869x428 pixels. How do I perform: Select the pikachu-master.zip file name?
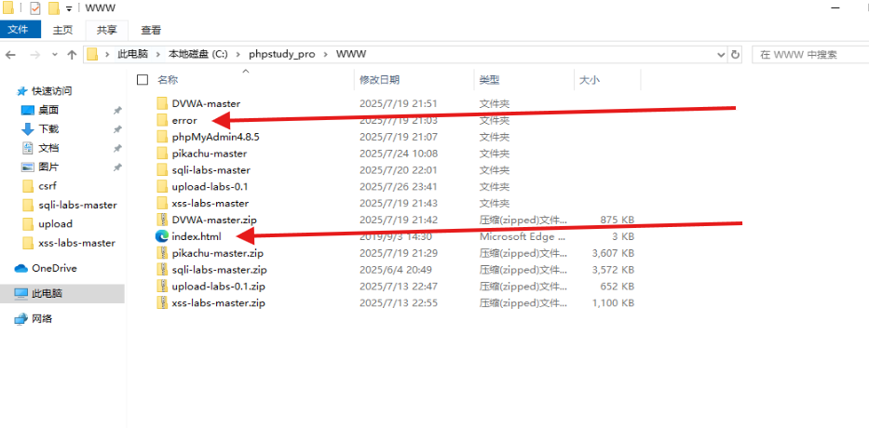(217, 253)
